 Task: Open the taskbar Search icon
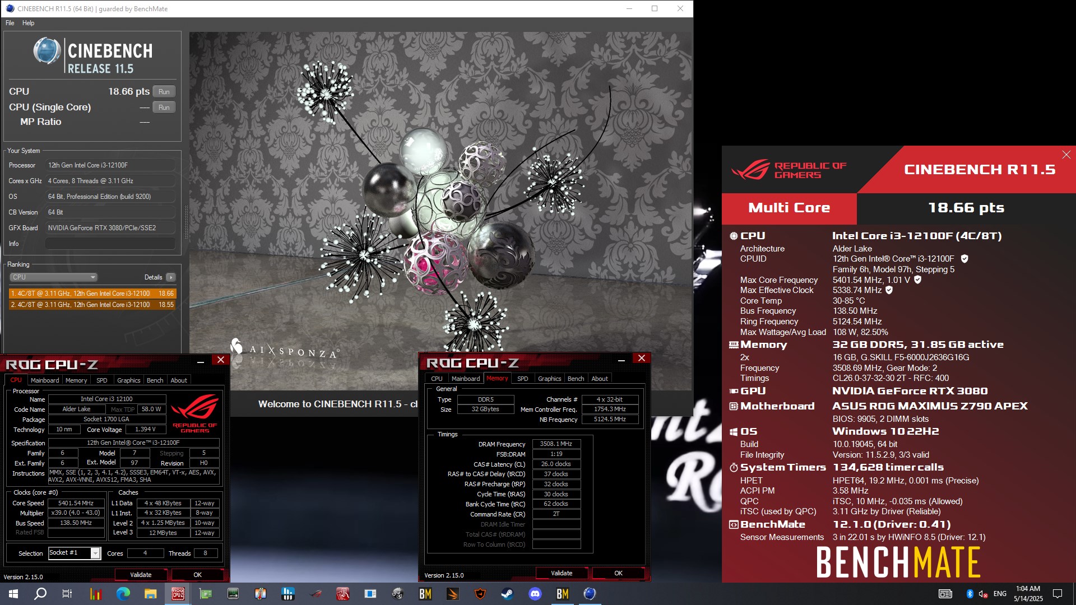pos(40,594)
